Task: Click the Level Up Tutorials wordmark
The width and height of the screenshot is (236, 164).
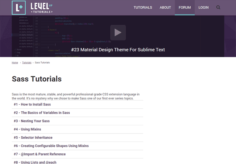Action: tap(42, 8)
